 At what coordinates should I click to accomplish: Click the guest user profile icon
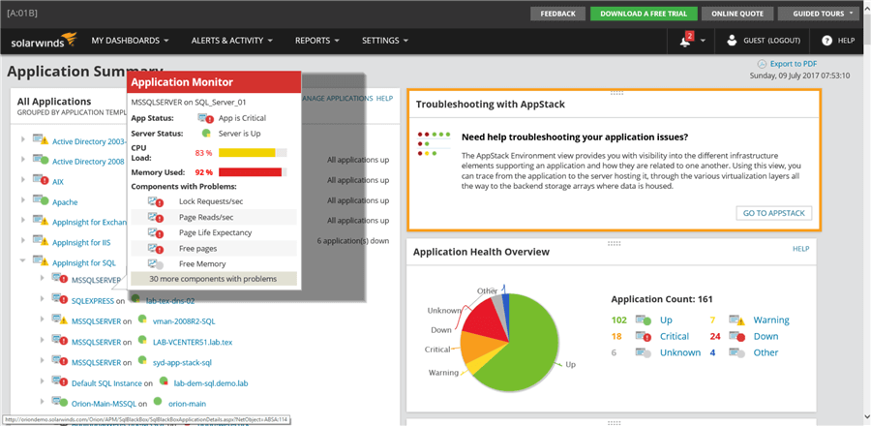[x=732, y=40]
